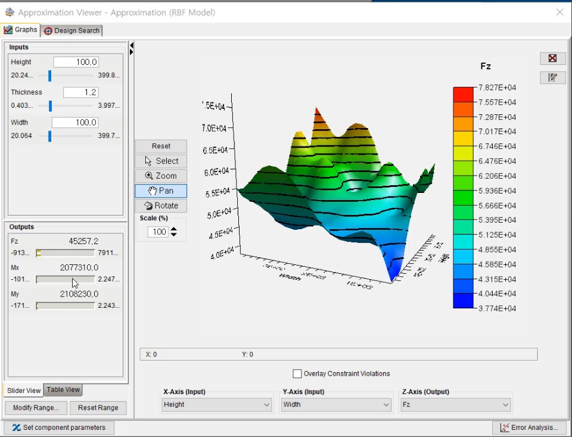
Task: Expand the Z-Axis output Fz dropdown
Action: point(456,405)
